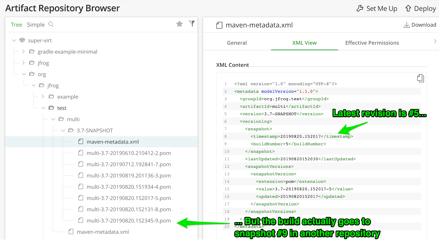The height and width of the screenshot is (241, 439).
Task: Click the file icon of multi-3.7-20190820.152017-5.pom
Action: pyautogui.click(x=81, y=198)
